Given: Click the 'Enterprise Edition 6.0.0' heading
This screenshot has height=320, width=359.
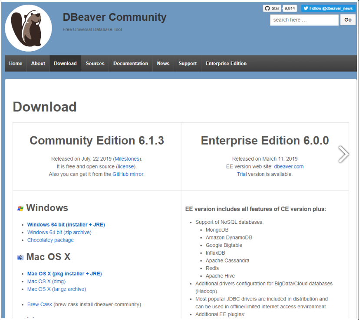Looking at the screenshot, I should point(265,140).
